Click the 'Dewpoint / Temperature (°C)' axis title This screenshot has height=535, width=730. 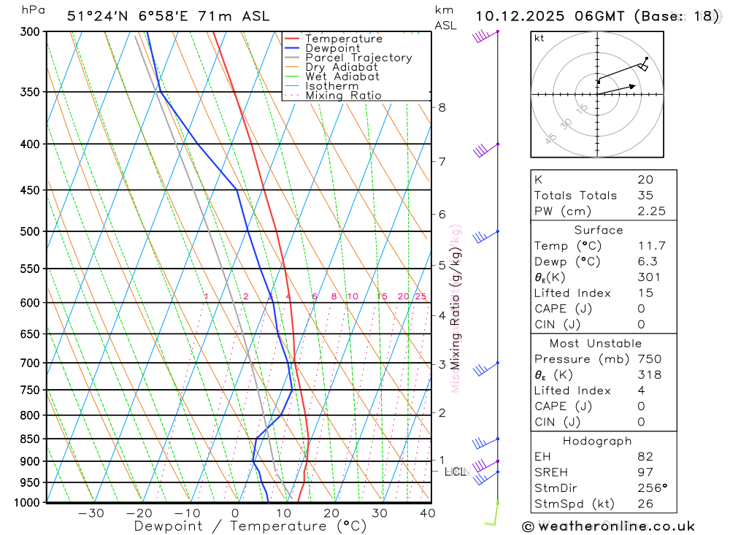click(250, 527)
